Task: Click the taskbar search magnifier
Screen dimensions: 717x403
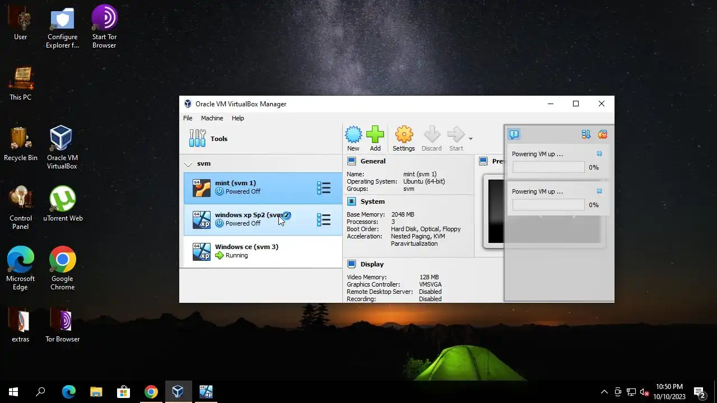Action: (40, 392)
